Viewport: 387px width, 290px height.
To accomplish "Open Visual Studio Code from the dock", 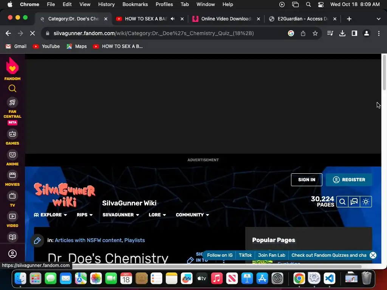I will point(330,279).
